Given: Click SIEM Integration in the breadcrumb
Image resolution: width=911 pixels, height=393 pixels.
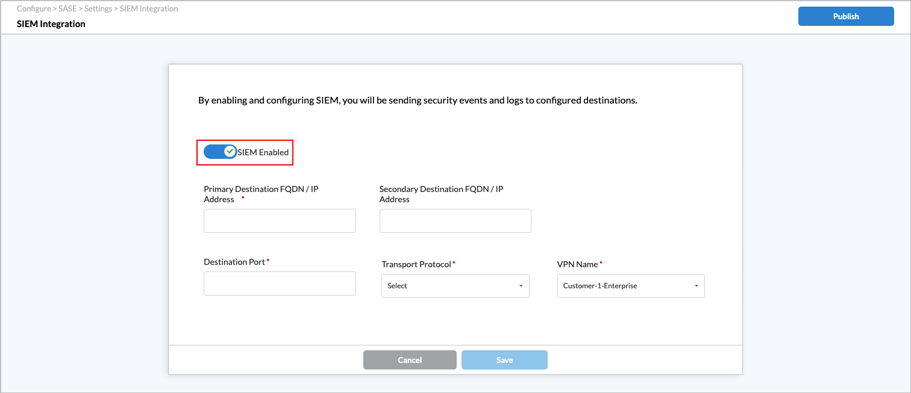Looking at the screenshot, I should click(x=149, y=9).
